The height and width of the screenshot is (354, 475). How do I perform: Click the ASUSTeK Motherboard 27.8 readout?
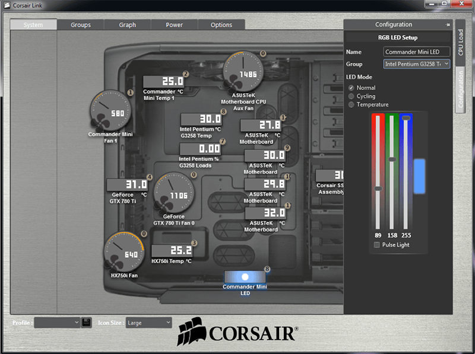point(261,125)
